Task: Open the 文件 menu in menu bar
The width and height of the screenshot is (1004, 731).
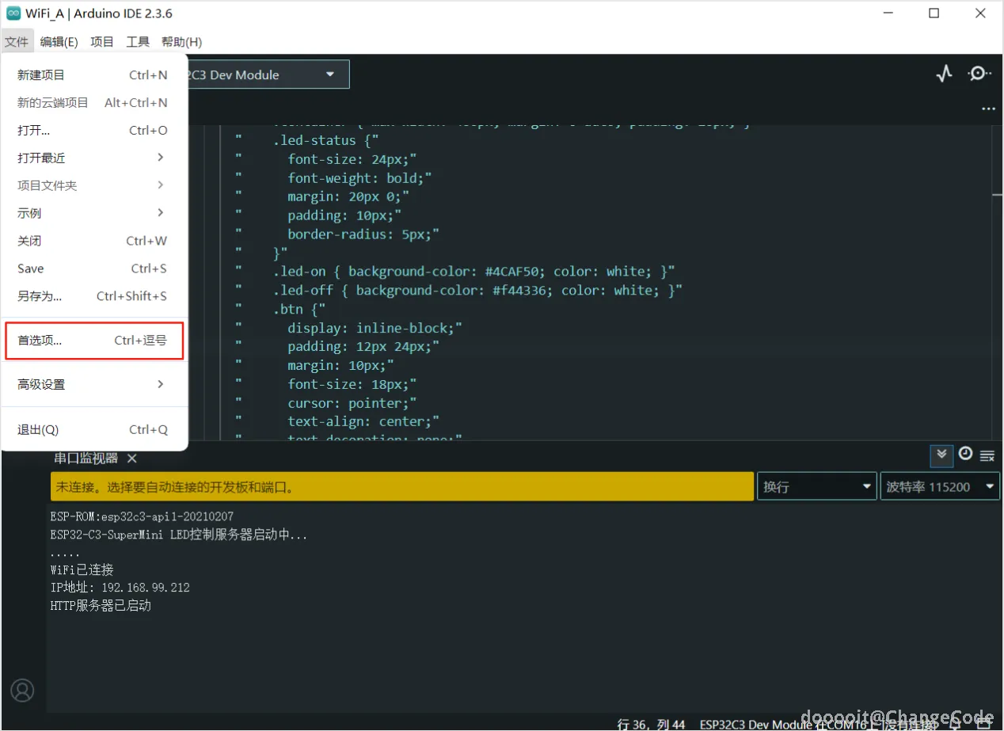Action: [x=16, y=42]
